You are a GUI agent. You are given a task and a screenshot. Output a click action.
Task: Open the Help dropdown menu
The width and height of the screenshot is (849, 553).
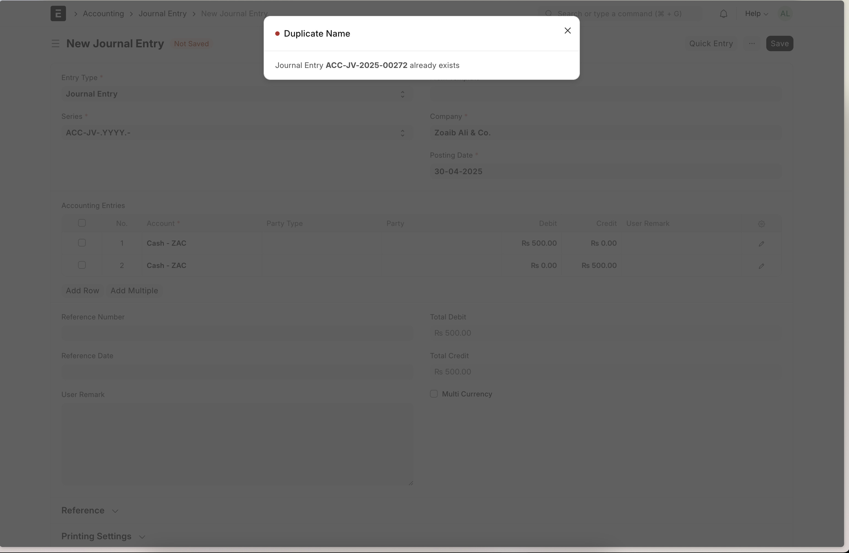click(x=756, y=13)
